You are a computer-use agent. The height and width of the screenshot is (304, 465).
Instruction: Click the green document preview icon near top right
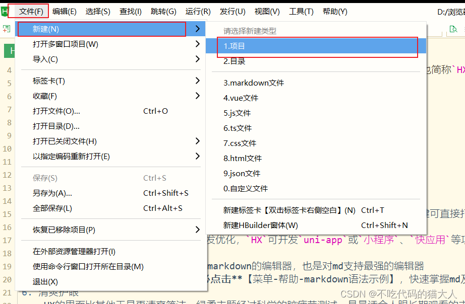[x=452, y=30]
